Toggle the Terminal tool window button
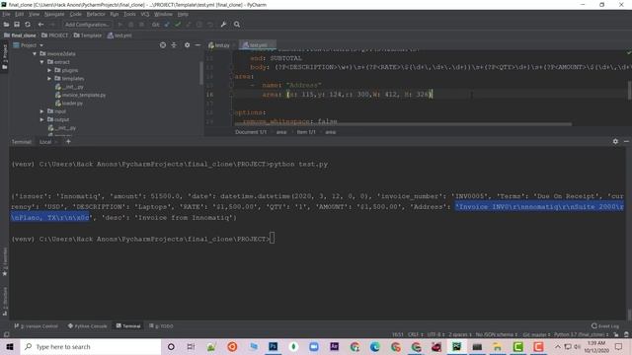 pos(128,326)
